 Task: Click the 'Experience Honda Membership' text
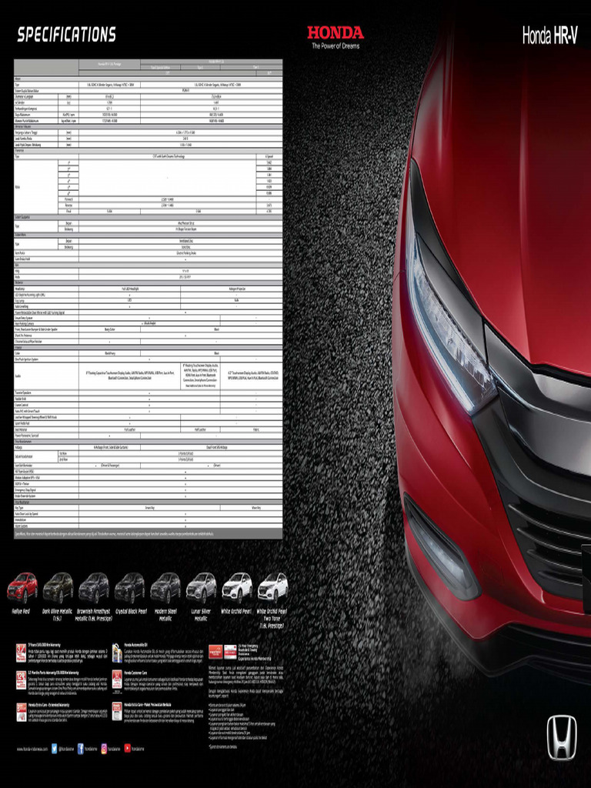coord(255,659)
